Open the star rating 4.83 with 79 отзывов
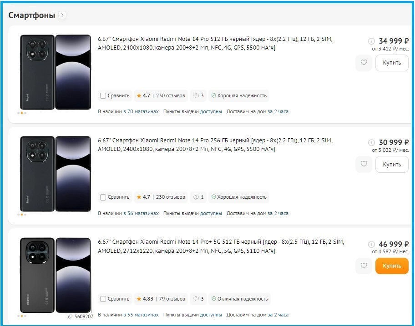 pos(161,299)
